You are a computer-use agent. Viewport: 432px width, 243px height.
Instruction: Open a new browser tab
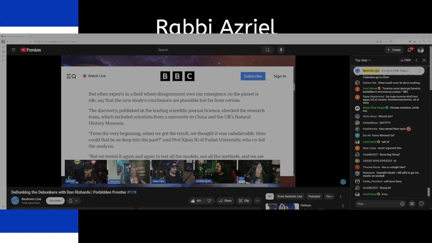[x=30, y=36]
